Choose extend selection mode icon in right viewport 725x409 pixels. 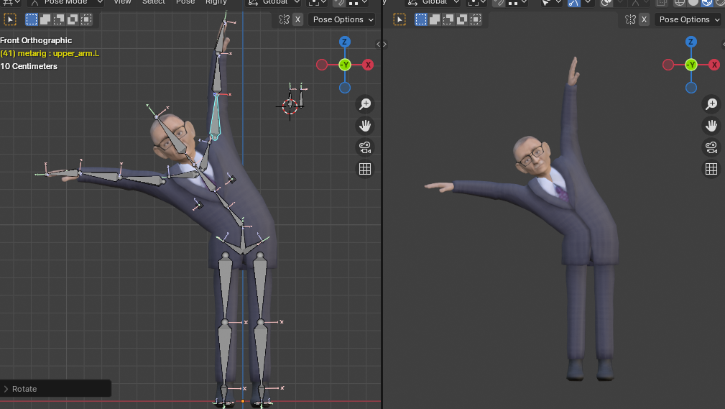pos(434,19)
